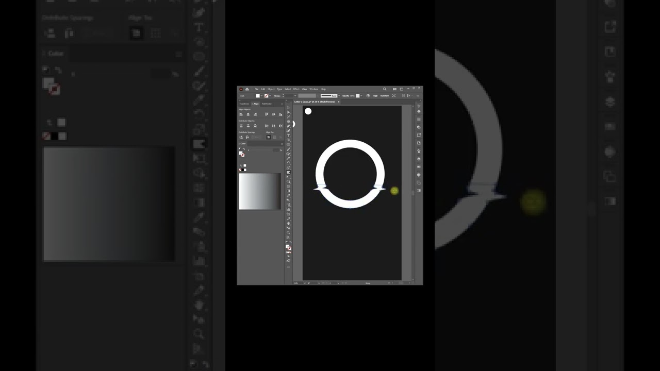Toggle Align To Artboard button
The width and height of the screenshot is (660, 371).
pos(269,137)
